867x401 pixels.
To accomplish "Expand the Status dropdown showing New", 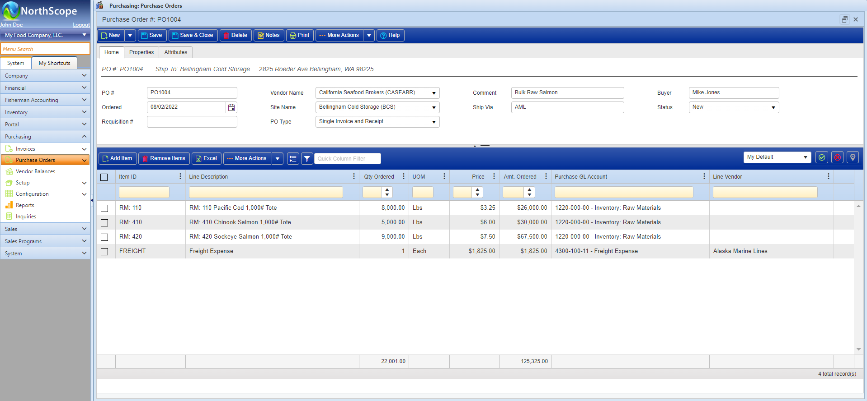I will point(773,107).
